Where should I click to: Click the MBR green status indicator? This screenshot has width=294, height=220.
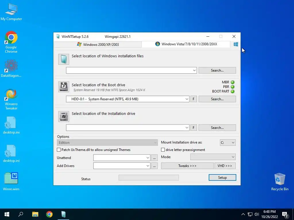click(x=233, y=82)
